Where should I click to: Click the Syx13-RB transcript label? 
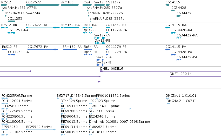pos(103,41)
